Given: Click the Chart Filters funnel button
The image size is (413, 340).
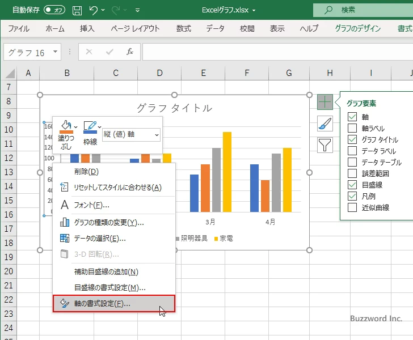Looking at the screenshot, I should (x=324, y=145).
